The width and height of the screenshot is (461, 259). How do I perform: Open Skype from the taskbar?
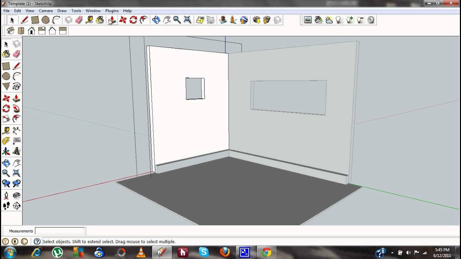point(204,253)
